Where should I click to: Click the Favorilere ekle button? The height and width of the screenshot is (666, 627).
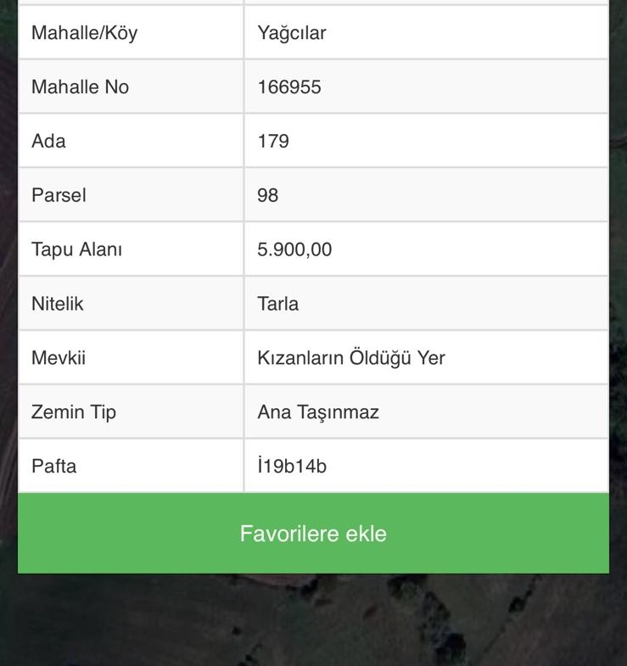coord(313,534)
